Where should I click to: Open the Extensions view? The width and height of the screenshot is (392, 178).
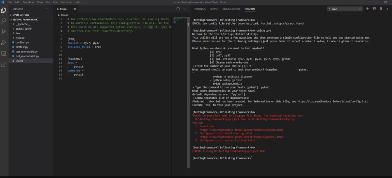pyautogui.click(x=4, y=65)
